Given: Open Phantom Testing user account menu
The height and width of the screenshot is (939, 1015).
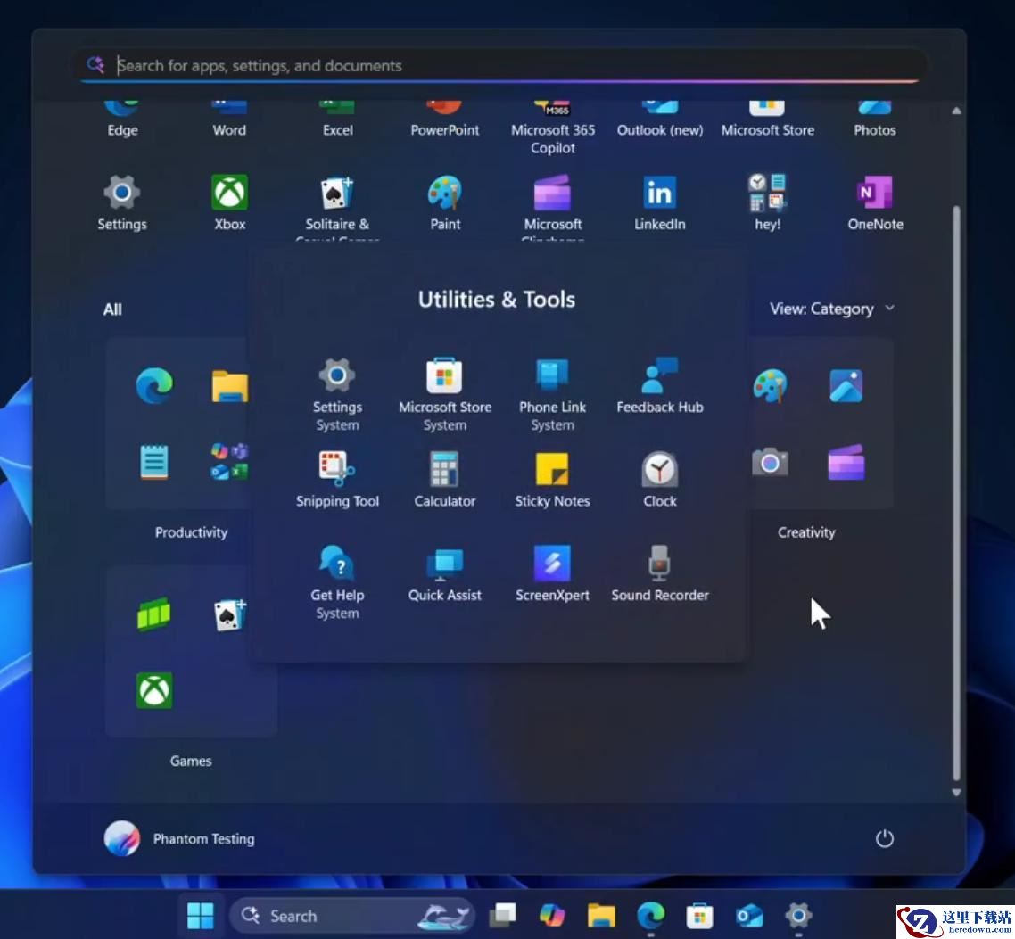Looking at the screenshot, I should pos(179,839).
